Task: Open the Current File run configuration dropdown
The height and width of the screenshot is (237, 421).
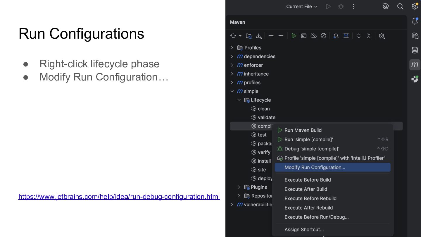Action: (x=301, y=6)
